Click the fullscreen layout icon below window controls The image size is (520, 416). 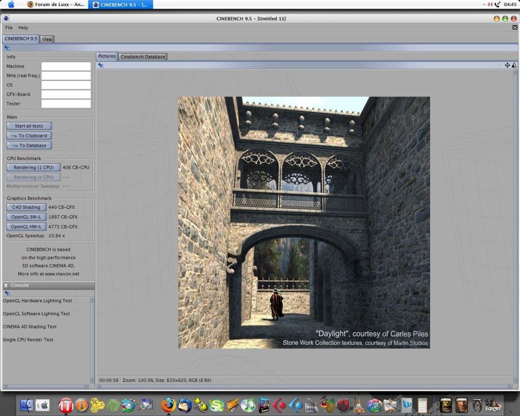point(515,27)
